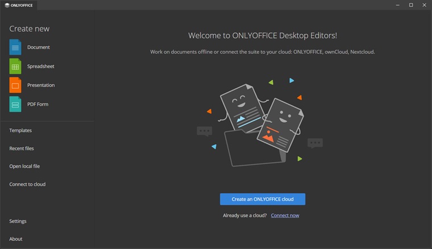This screenshot has width=432, height=249.
Task: Click the teal PDF Form file icon
Action: (x=15, y=104)
